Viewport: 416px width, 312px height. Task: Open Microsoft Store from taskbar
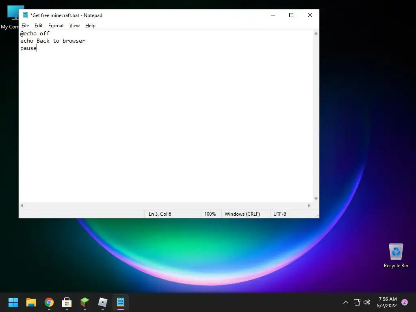tap(67, 302)
